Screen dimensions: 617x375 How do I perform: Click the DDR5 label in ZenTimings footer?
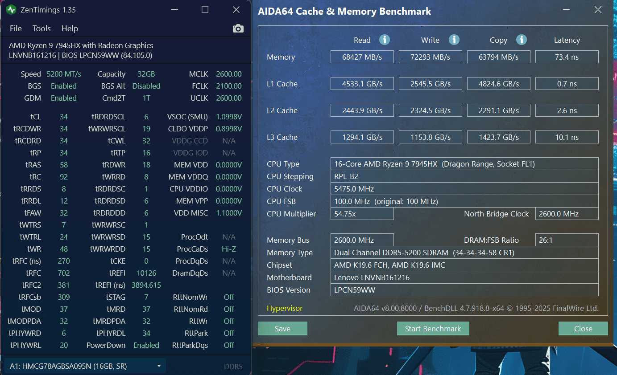[x=233, y=367]
